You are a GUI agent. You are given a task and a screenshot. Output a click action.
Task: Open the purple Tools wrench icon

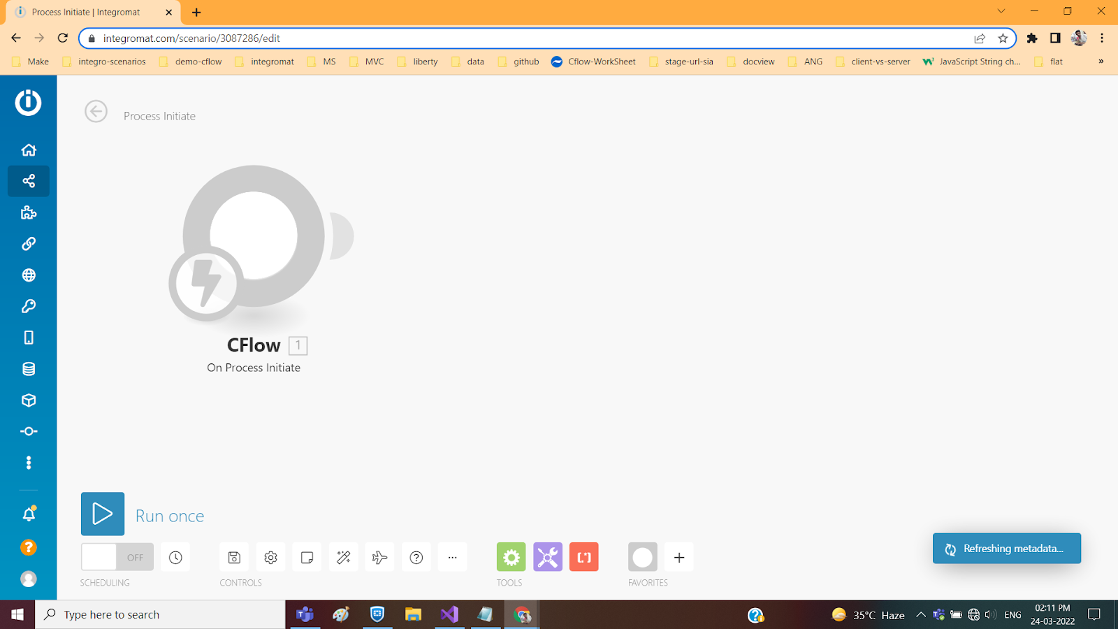(x=548, y=557)
